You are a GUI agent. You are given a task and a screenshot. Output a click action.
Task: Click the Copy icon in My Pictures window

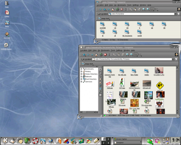click(114, 55)
